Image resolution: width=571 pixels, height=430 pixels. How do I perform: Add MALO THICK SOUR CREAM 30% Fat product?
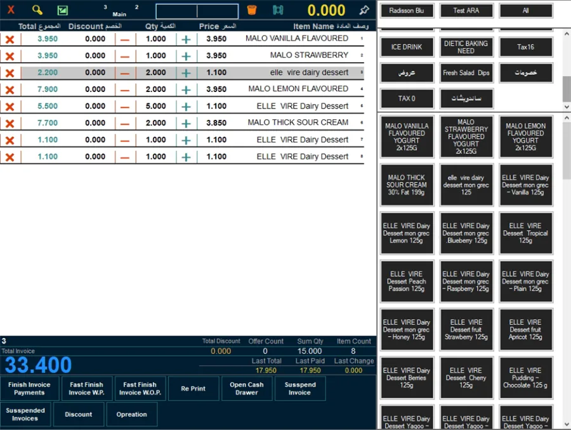pyautogui.click(x=407, y=185)
